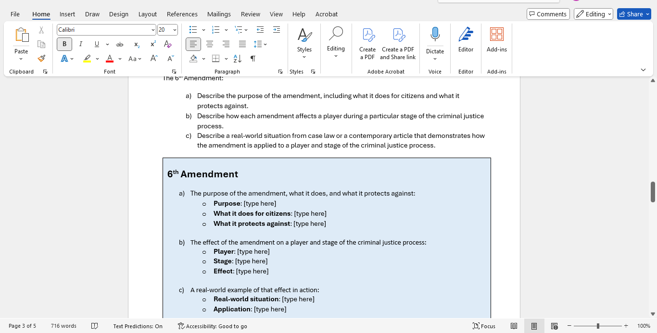Switch to the Insert tab
Screen dimensions: 657x333
click(67, 14)
